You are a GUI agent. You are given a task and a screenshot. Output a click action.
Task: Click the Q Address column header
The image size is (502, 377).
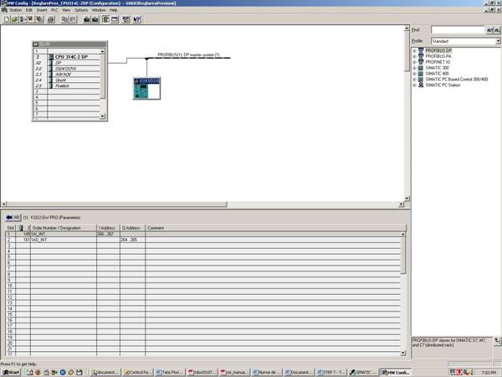click(132, 228)
